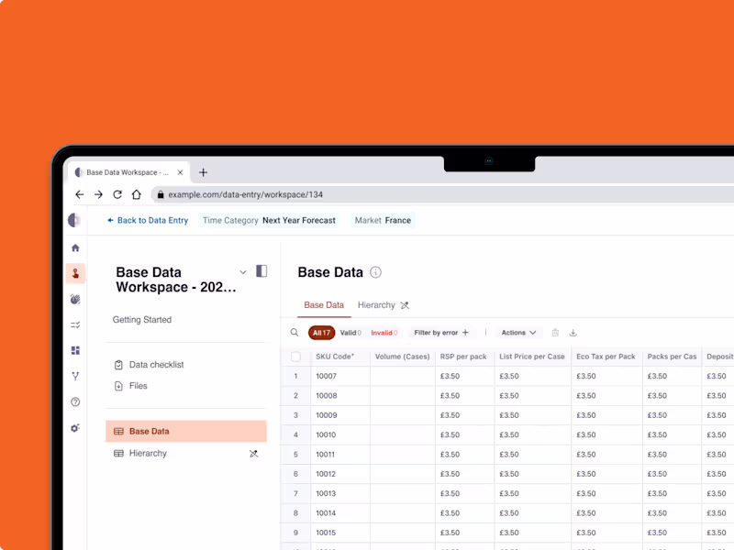Click SKU code 10011 cell
This screenshot has width=734, height=550.
coord(340,455)
